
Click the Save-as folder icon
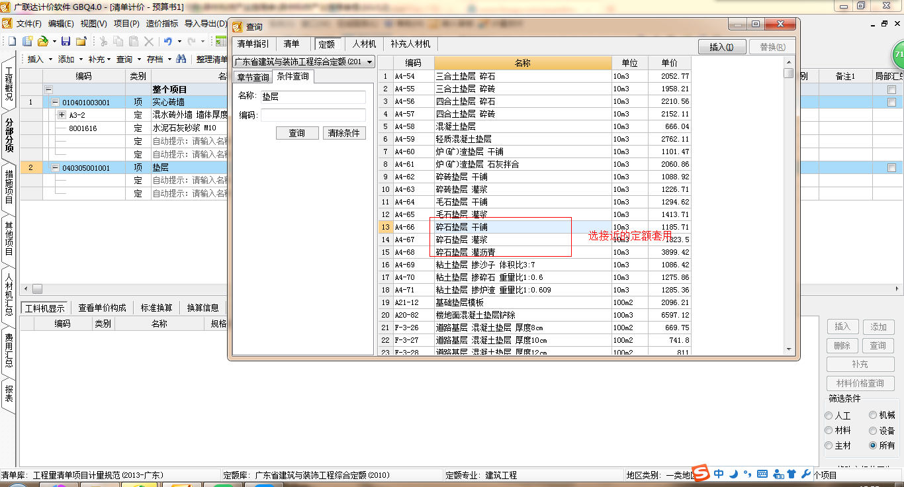click(81, 41)
